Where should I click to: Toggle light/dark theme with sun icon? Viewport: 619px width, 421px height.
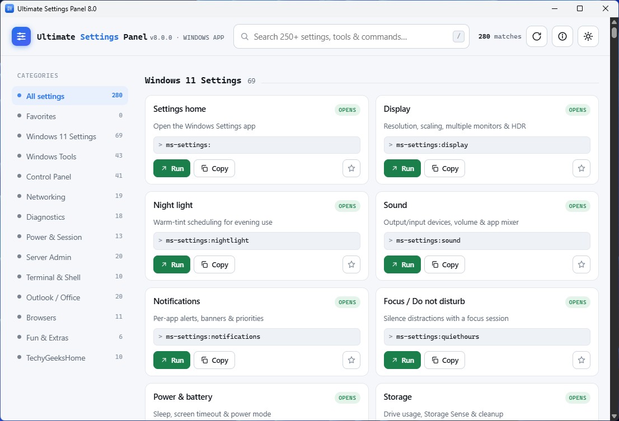pos(588,36)
